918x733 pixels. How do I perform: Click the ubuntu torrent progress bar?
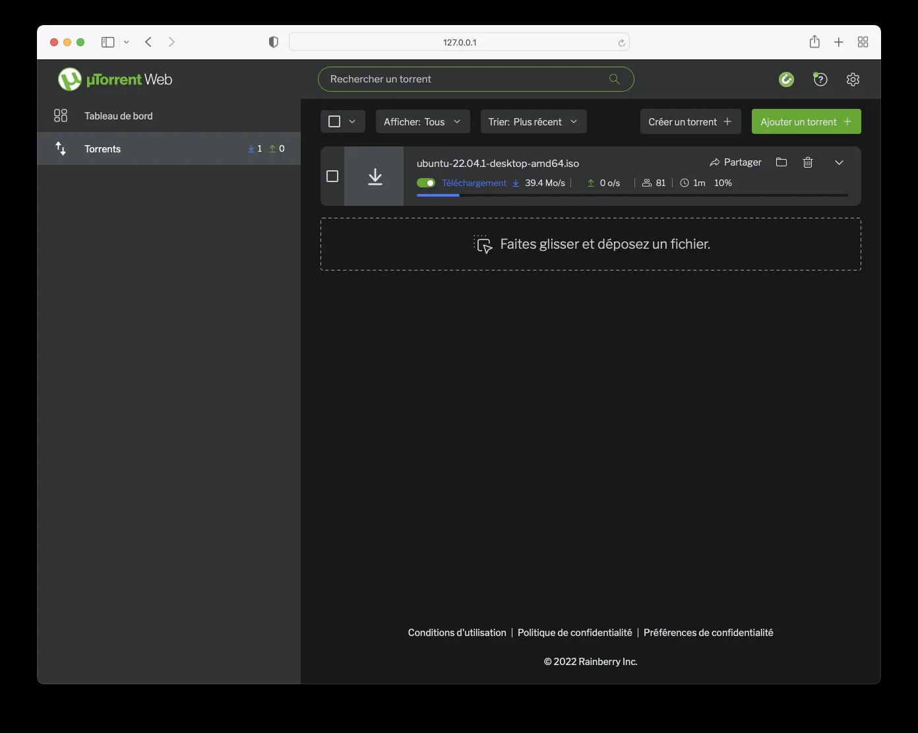tap(632, 195)
